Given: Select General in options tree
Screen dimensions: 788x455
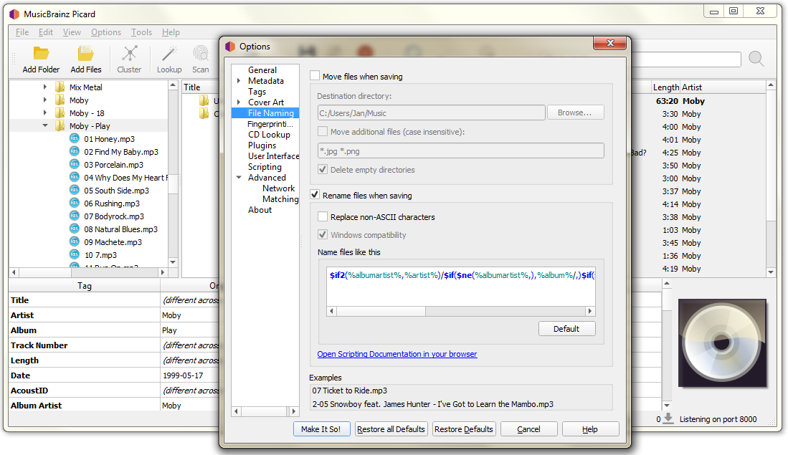Looking at the screenshot, I should coord(262,70).
